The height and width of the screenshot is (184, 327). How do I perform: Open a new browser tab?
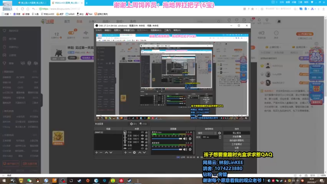[x=87, y=3]
